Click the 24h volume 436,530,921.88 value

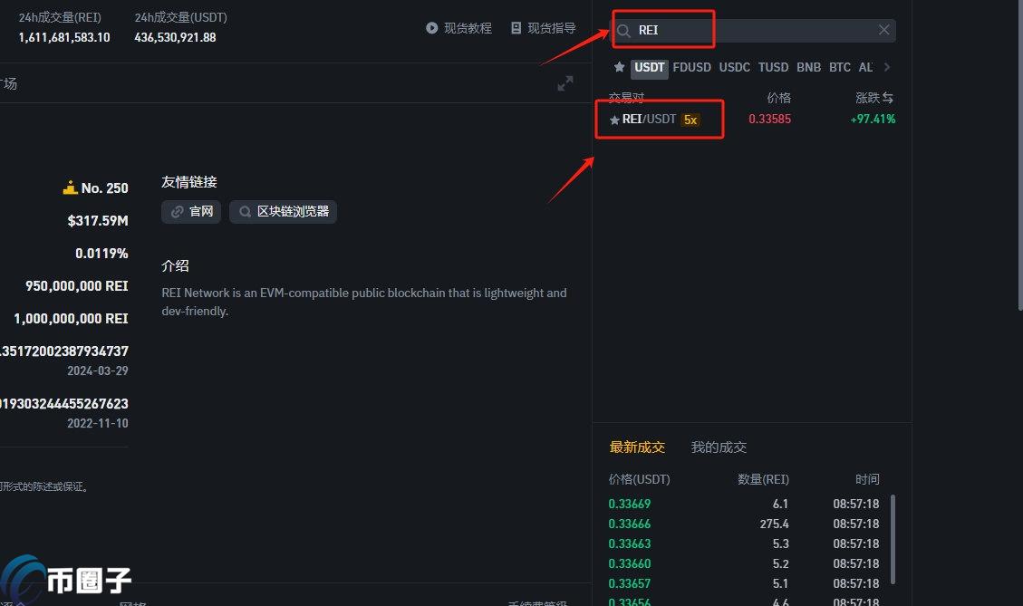point(175,38)
